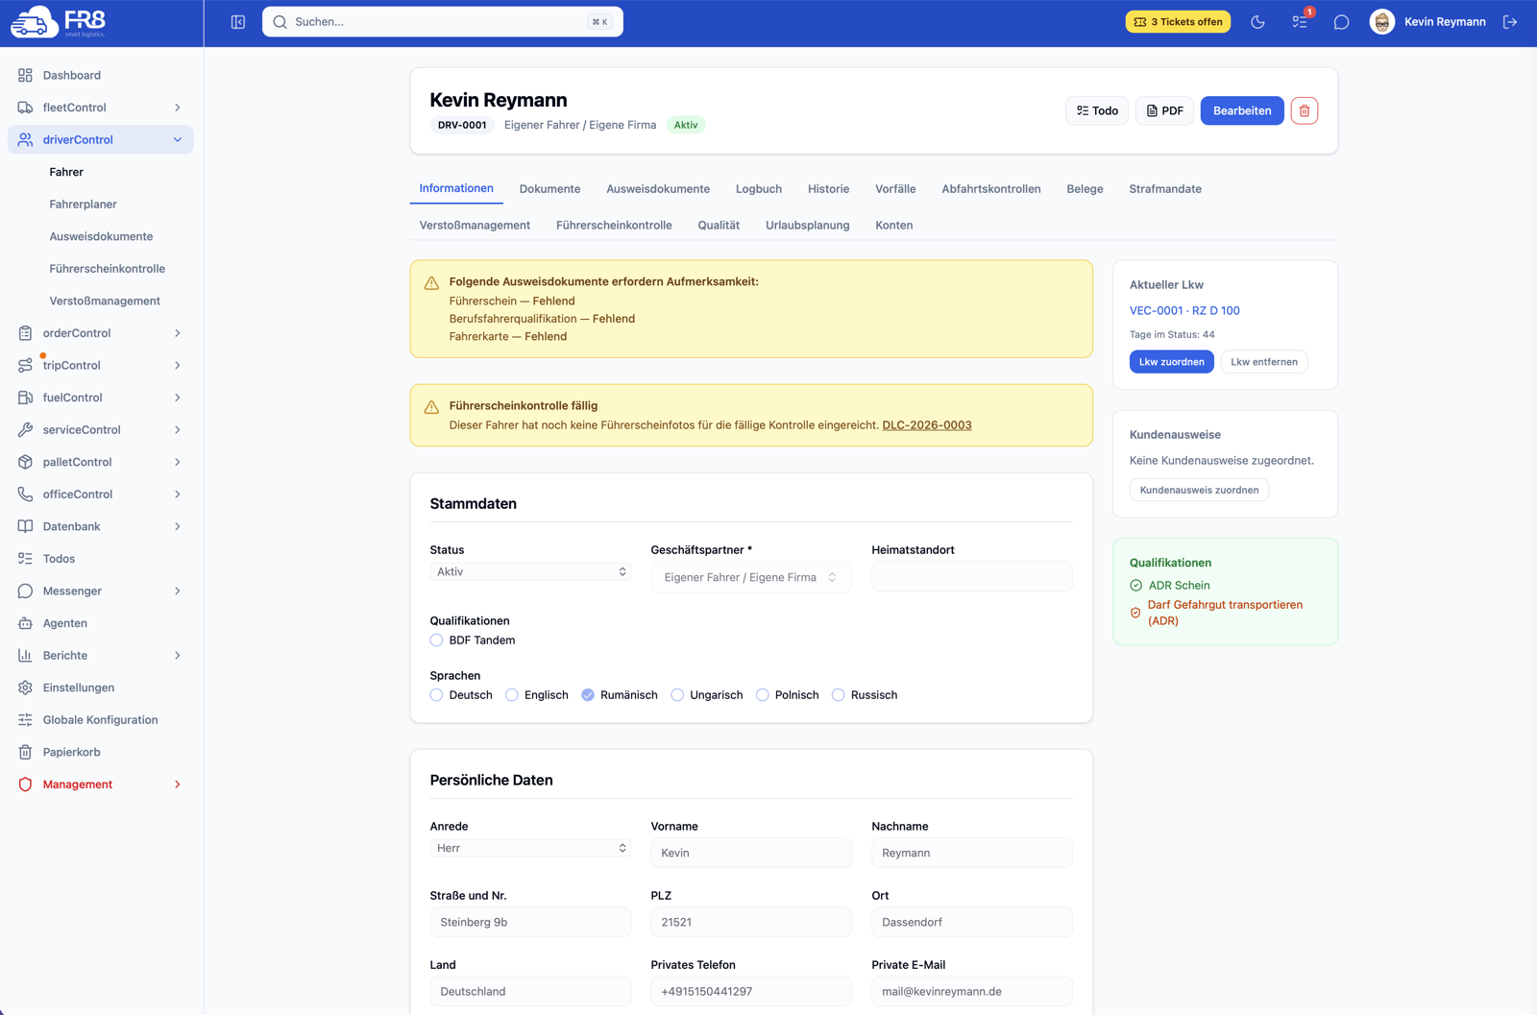Click the Datenbank book icon
Image resolution: width=1537 pixels, height=1015 pixels.
click(25, 526)
